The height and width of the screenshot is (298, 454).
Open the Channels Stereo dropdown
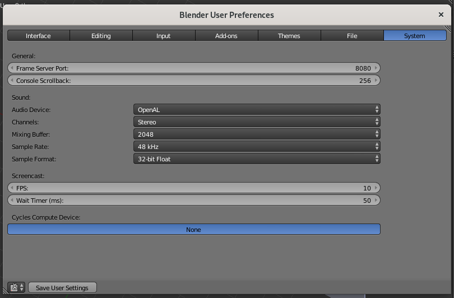coord(257,122)
